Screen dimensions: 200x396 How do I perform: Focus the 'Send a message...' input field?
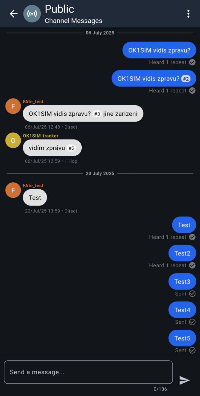click(x=88, y=372)
